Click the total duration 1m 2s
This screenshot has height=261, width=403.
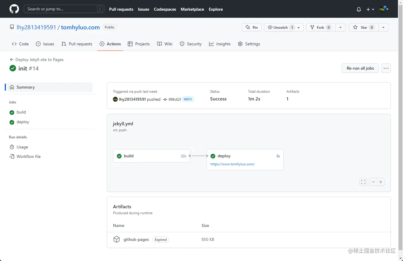tap(254, 99)
